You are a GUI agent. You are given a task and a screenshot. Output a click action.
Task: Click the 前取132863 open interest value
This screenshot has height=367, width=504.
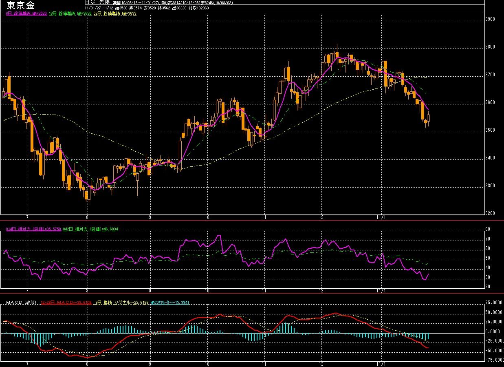coord(199,8)
